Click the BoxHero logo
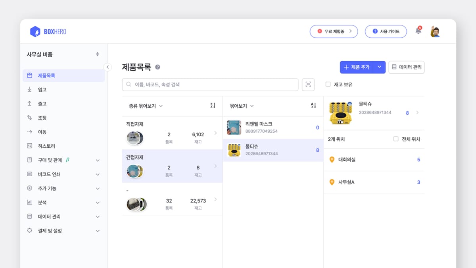Screen dimensions: 476x268 pyautogui.click(x=48, y=31)
